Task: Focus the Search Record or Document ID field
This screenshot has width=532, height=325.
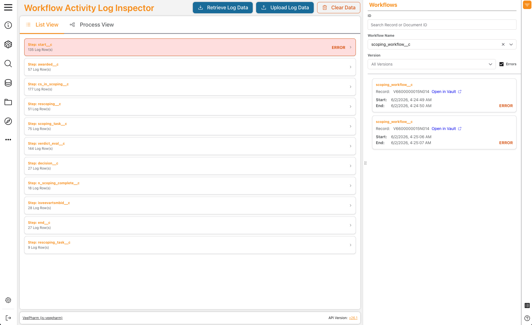Action: coord(442,25)
